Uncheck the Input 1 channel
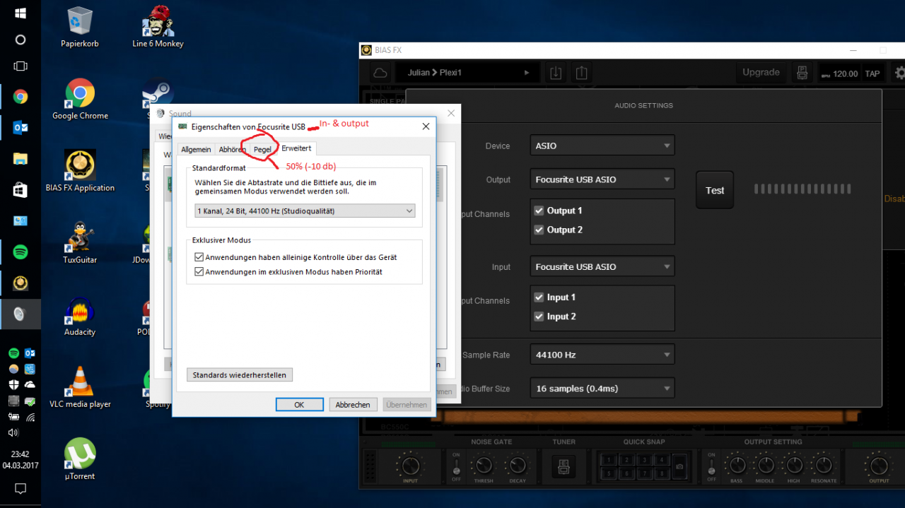Image resolution: width=905 pixels, height=508 pixels. click(539, 297)
